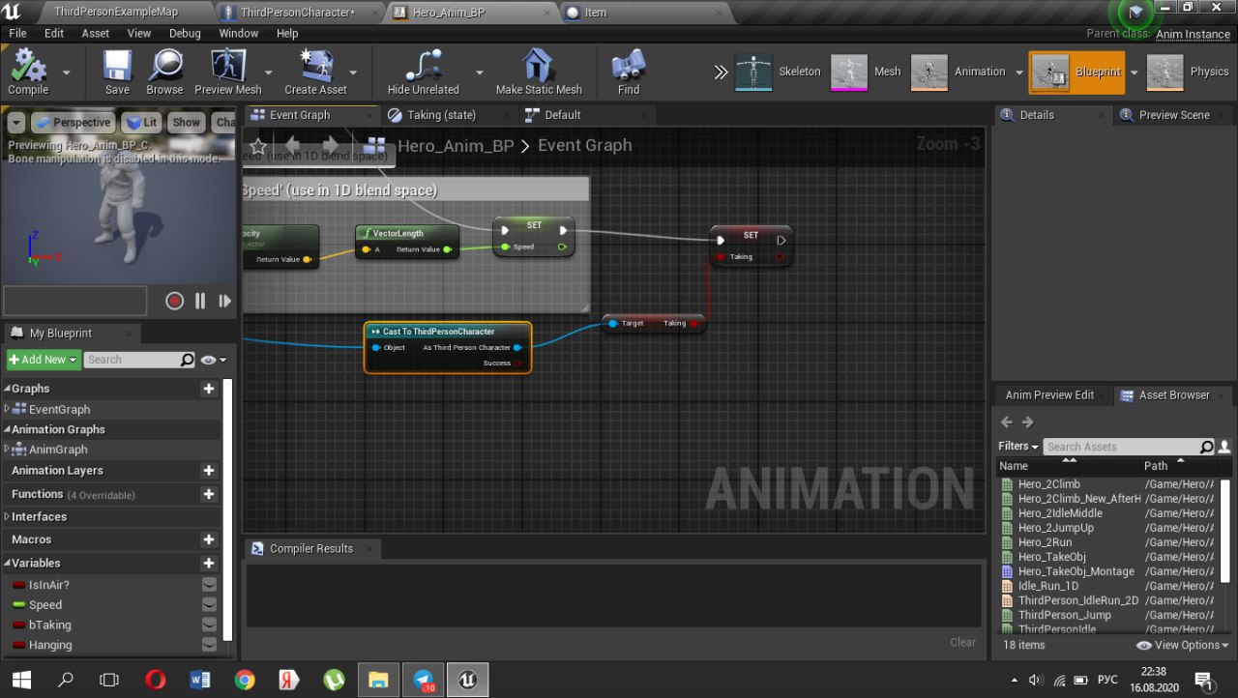Open the File menu
This screenshot has width=1238, height=698.
click(17, 33)
